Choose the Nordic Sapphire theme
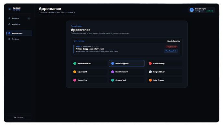 click(x=127, y=63)
